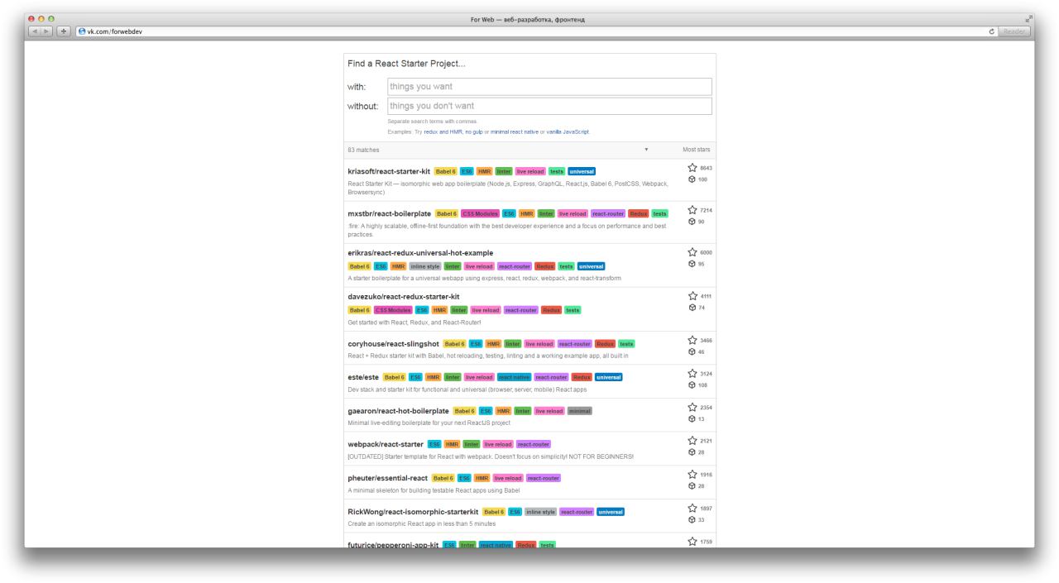Screen dimensions: 1059x583
Task: Click the minimal tag on gaearon/react-hot-boilerplate
Action: 579,411
